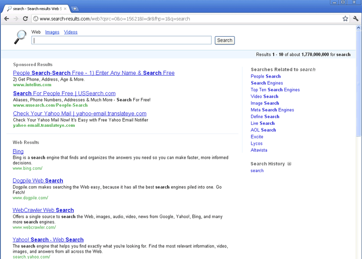The width and height of the screenshot is (362, 259).
Task: Open WebCrawler Web Search result
Action: point(43,210)
